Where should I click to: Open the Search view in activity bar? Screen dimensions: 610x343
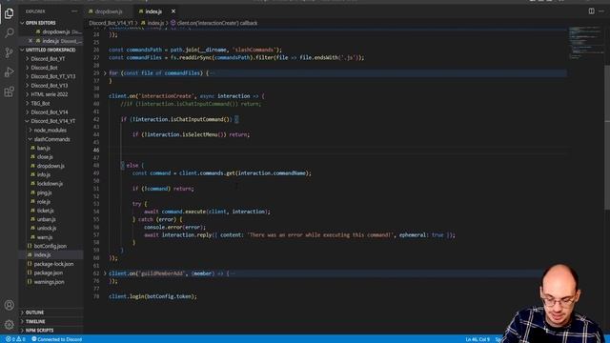click(9, 32)
